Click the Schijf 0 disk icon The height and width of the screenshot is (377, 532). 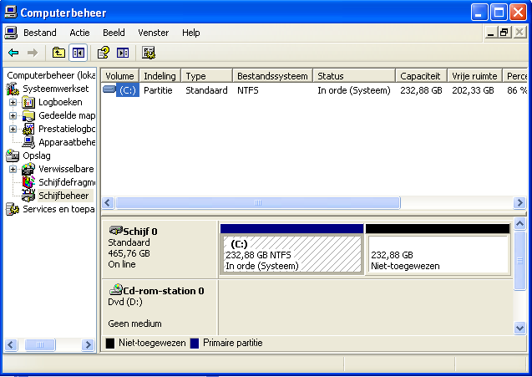tap(116, 230)
